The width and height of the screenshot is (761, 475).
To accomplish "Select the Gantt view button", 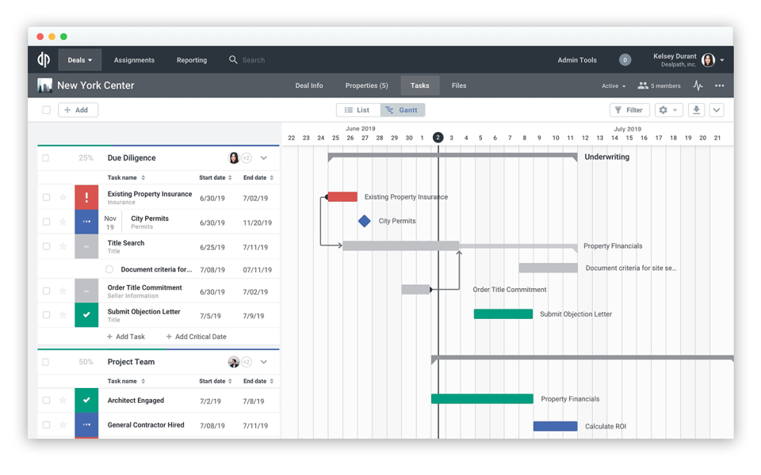I will tap(403, 110).
